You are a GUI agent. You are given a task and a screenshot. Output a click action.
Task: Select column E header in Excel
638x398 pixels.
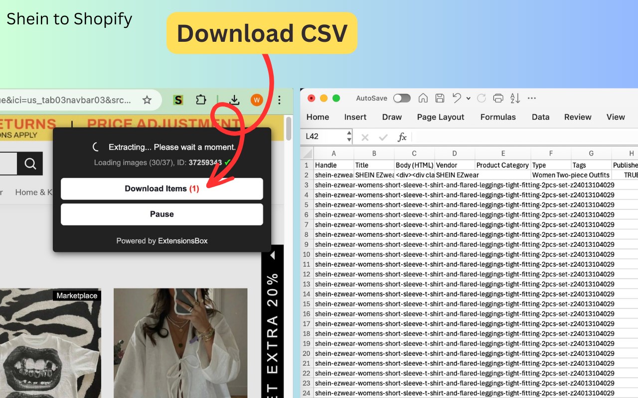coord(503,154)
